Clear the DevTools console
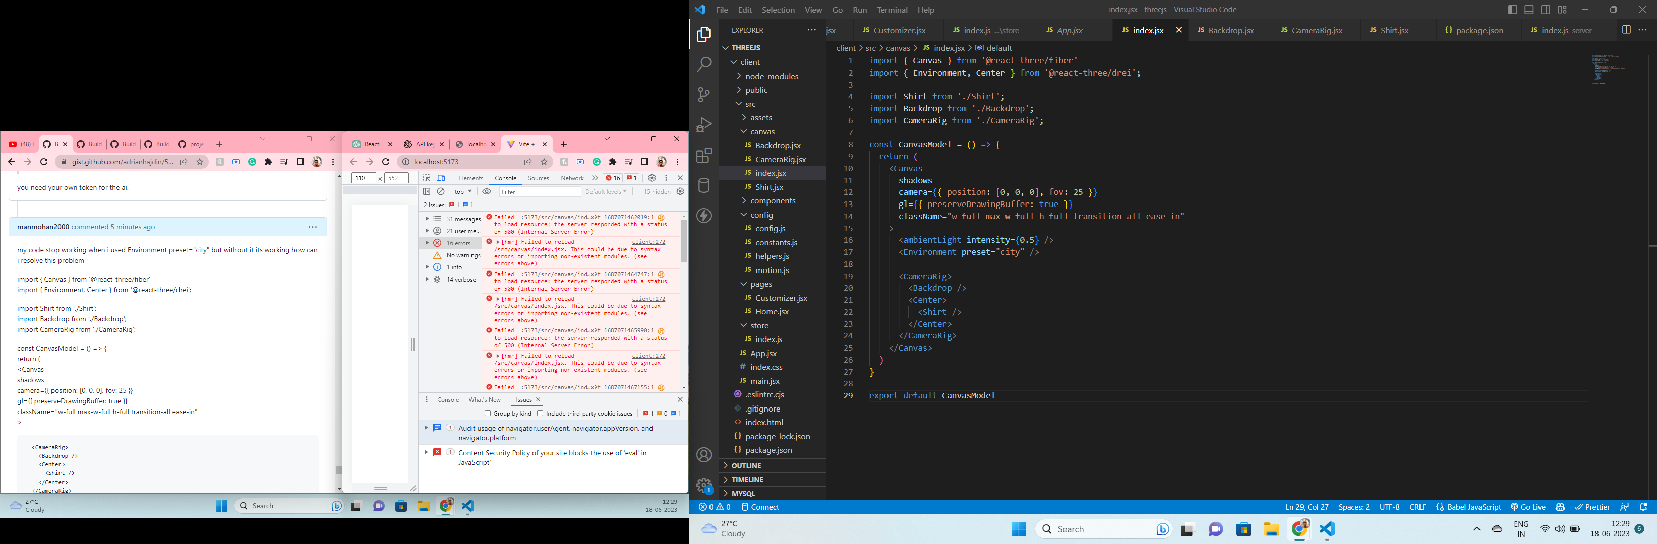This screenshot has width=1657, height=544. (440, 191)
